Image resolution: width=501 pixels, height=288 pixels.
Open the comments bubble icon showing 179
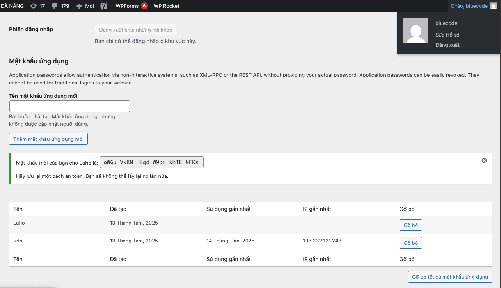click(60, 6)
